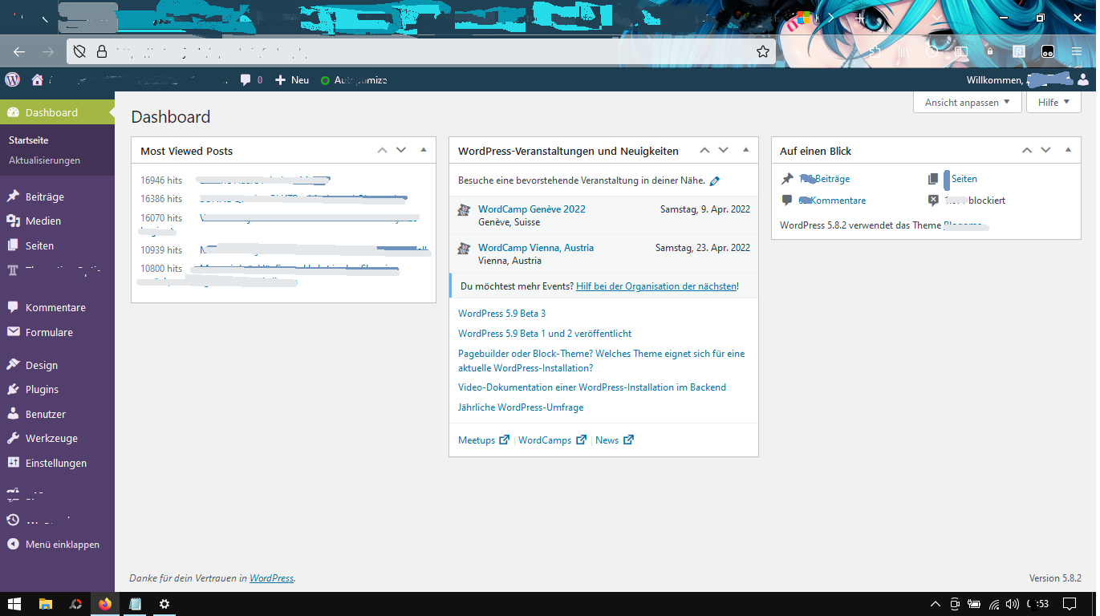
Task: Click Hilf bei der Organisation der nächsten
Action: [656, 286]
